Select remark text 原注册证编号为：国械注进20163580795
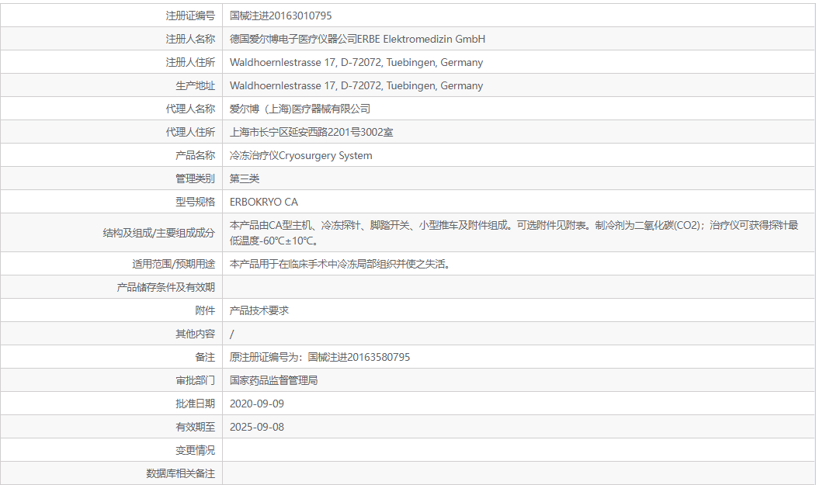816x485 pixels. [320, 357]
